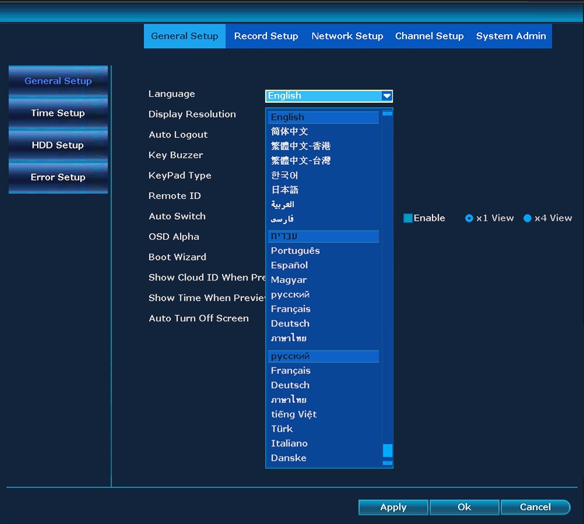The width and height of the screenshot is (584, 524).
Task: Click scroll-up arrow of language list
Action: coord(388,113)
